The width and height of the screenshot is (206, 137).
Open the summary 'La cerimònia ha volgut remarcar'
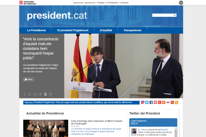click(x=96, y=131)
